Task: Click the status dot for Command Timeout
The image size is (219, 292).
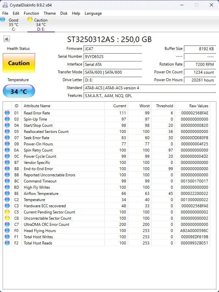Action: [7, 181]
